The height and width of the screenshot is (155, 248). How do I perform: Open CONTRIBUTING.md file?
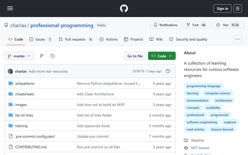(x=31, y=147)
